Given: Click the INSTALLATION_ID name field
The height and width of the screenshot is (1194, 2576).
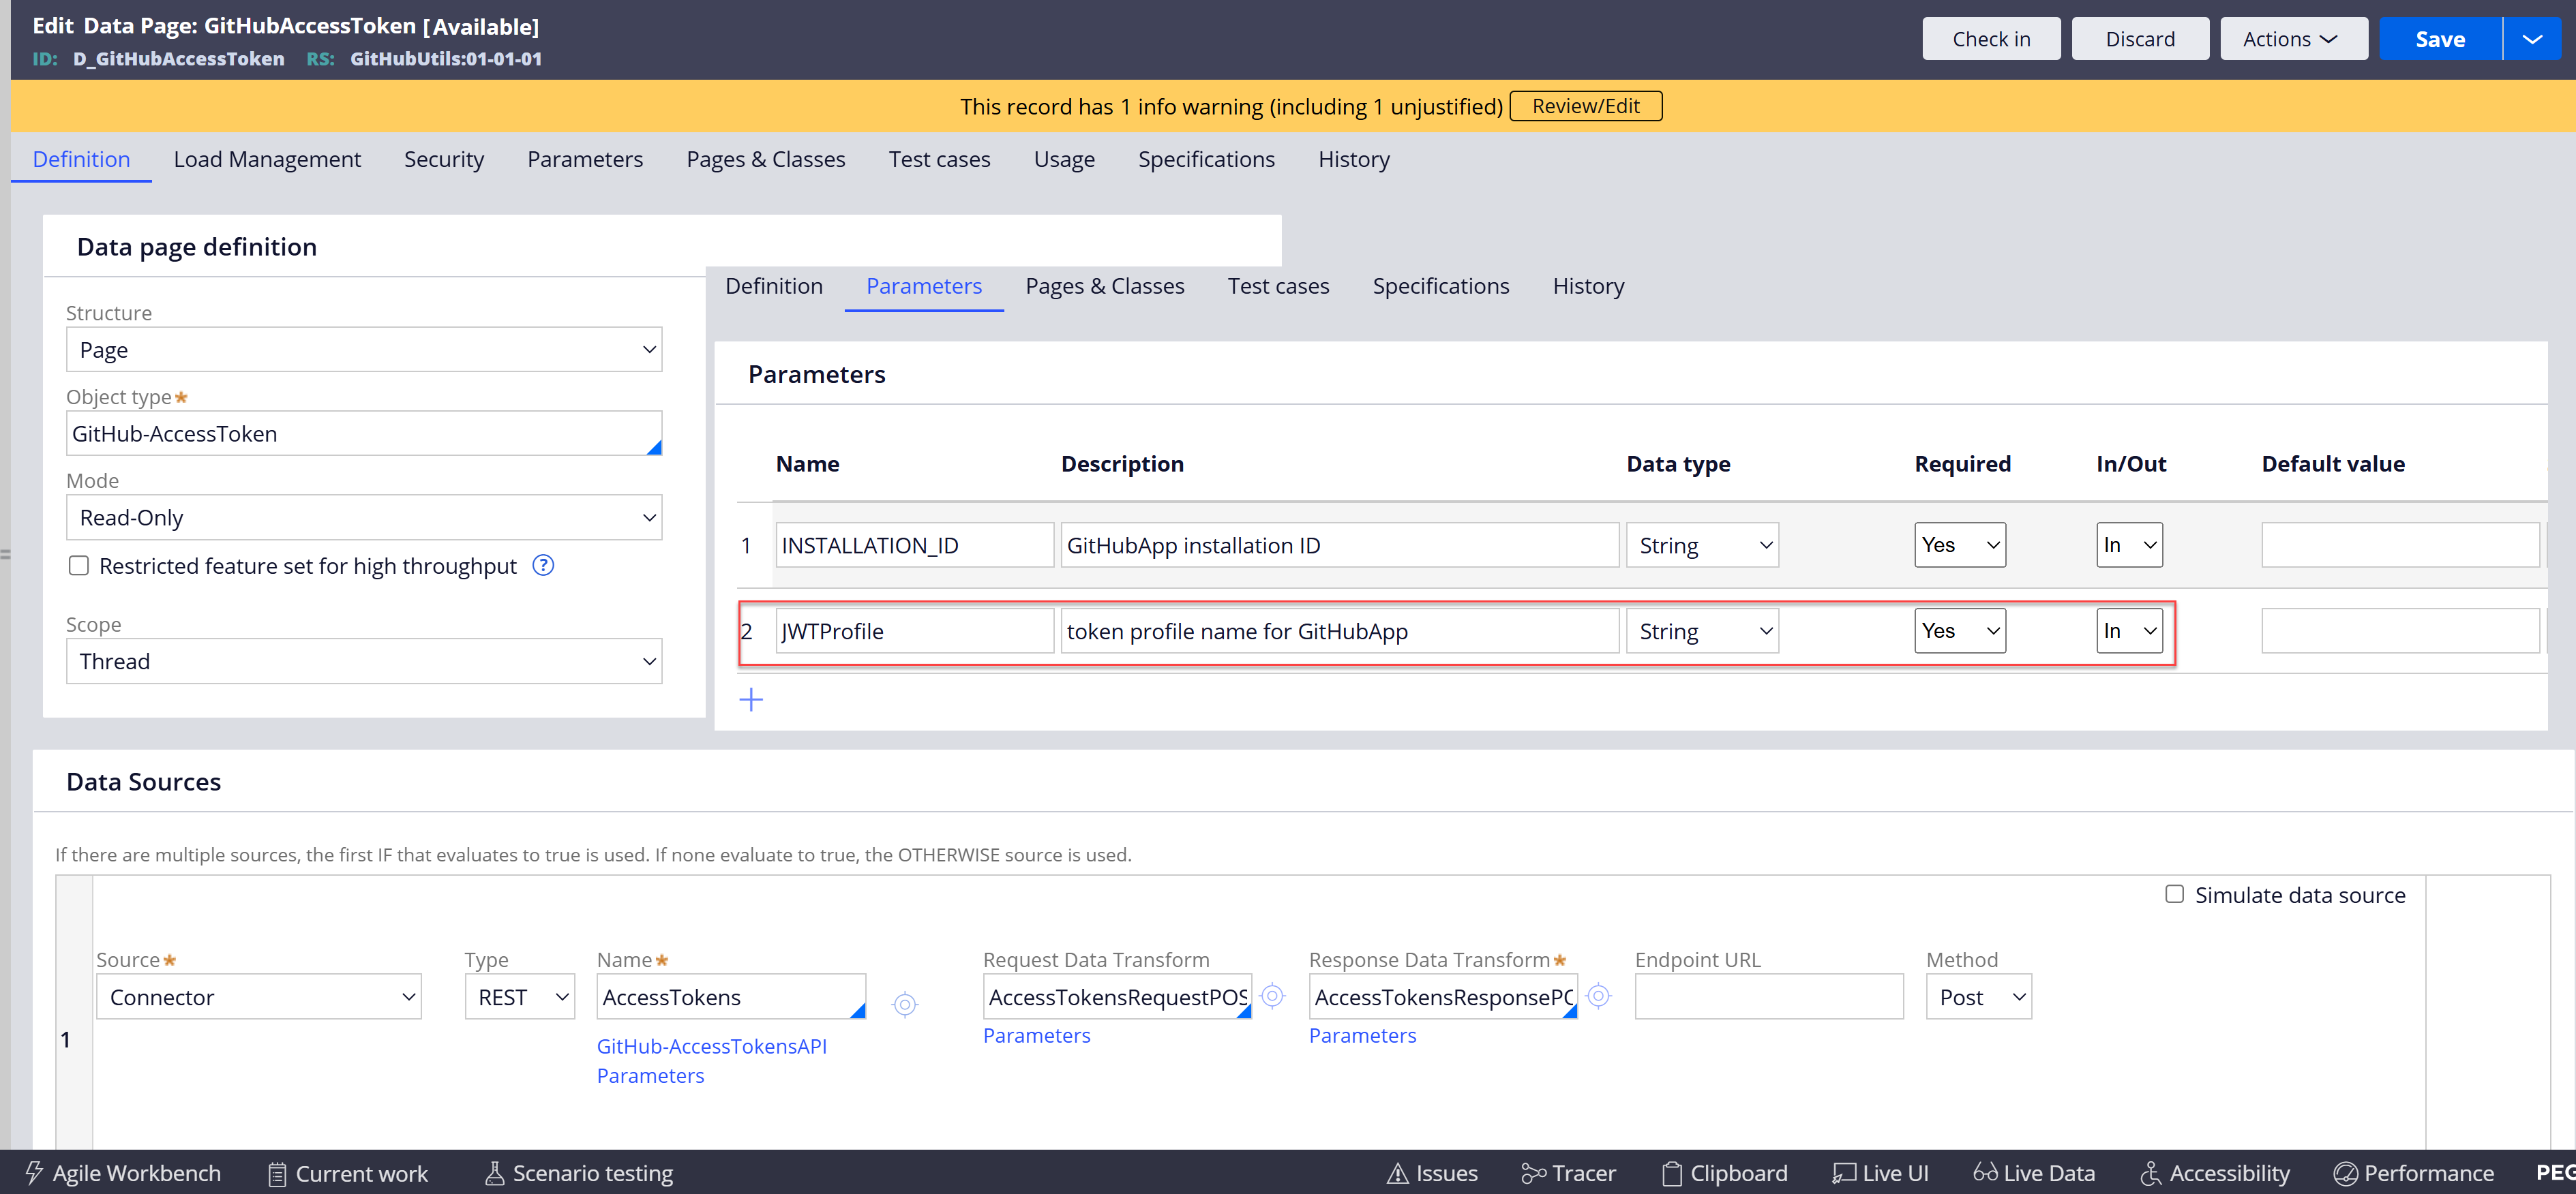Looking at the screenshot, I should click(x=914, y=545).
